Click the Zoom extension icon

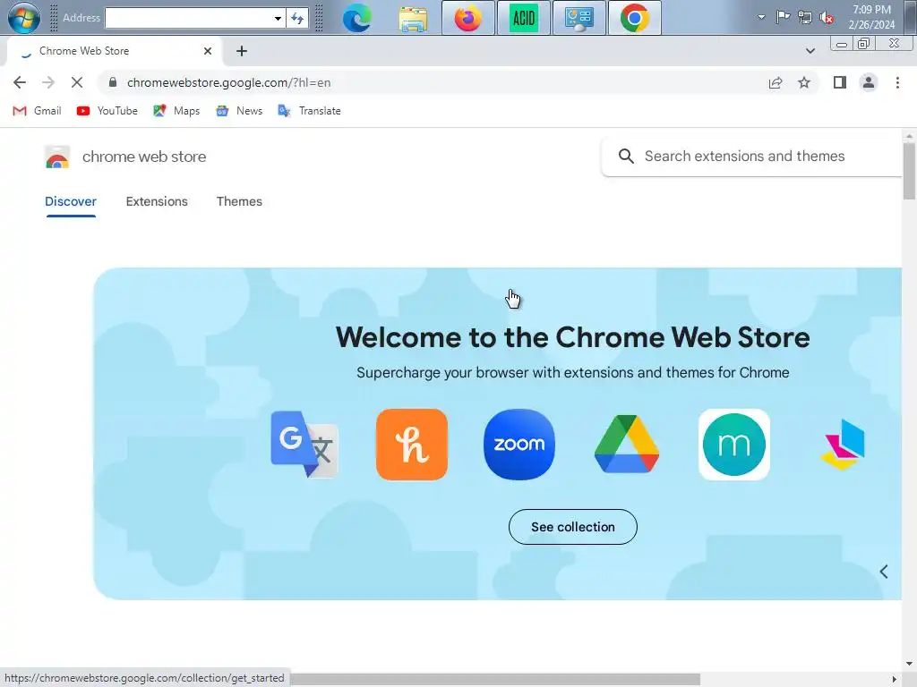pos(519,445)
